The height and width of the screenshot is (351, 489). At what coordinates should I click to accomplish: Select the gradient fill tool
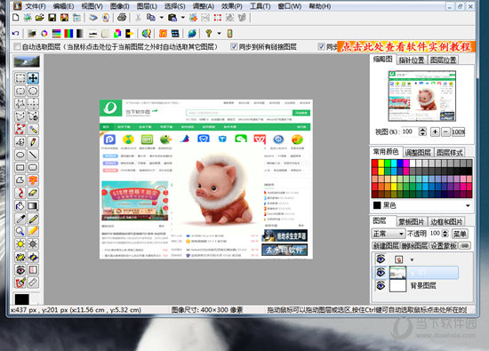click(x=33, y=206)
